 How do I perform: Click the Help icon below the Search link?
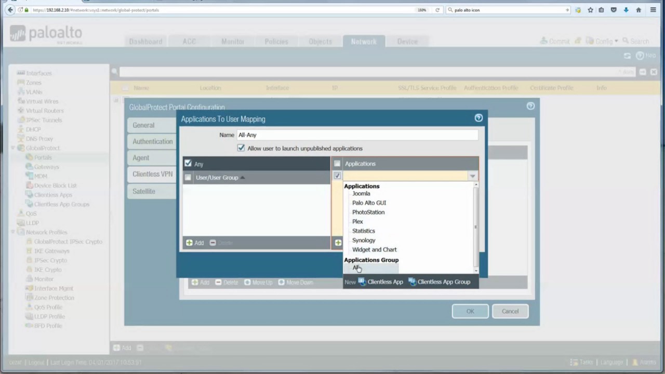(640, 55)
